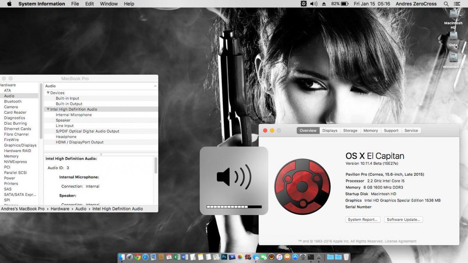The image size is (468, 263).
Task: Show battery status at 82%
Action: tap(340, 4)
